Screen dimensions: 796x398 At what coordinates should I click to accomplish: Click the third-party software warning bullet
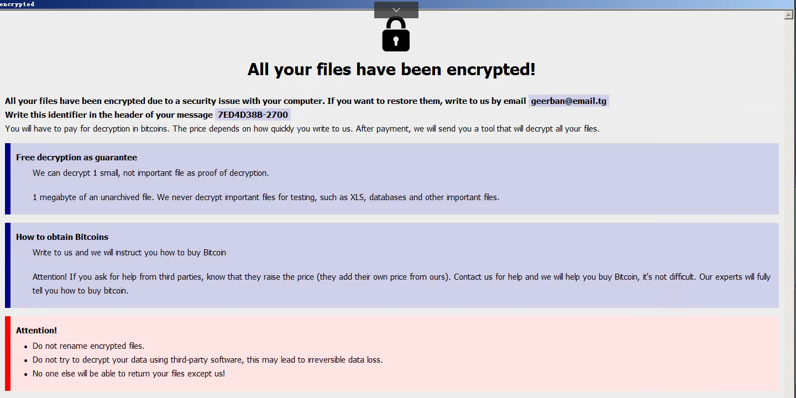click(207, 360)
